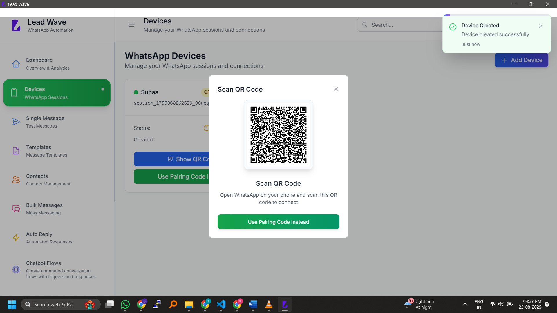
Task: Dismiss the Device Created notification
Action: pos(541,26)
